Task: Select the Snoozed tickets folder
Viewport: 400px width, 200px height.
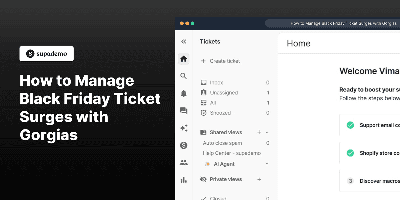Action: click(x=220, y=113)
